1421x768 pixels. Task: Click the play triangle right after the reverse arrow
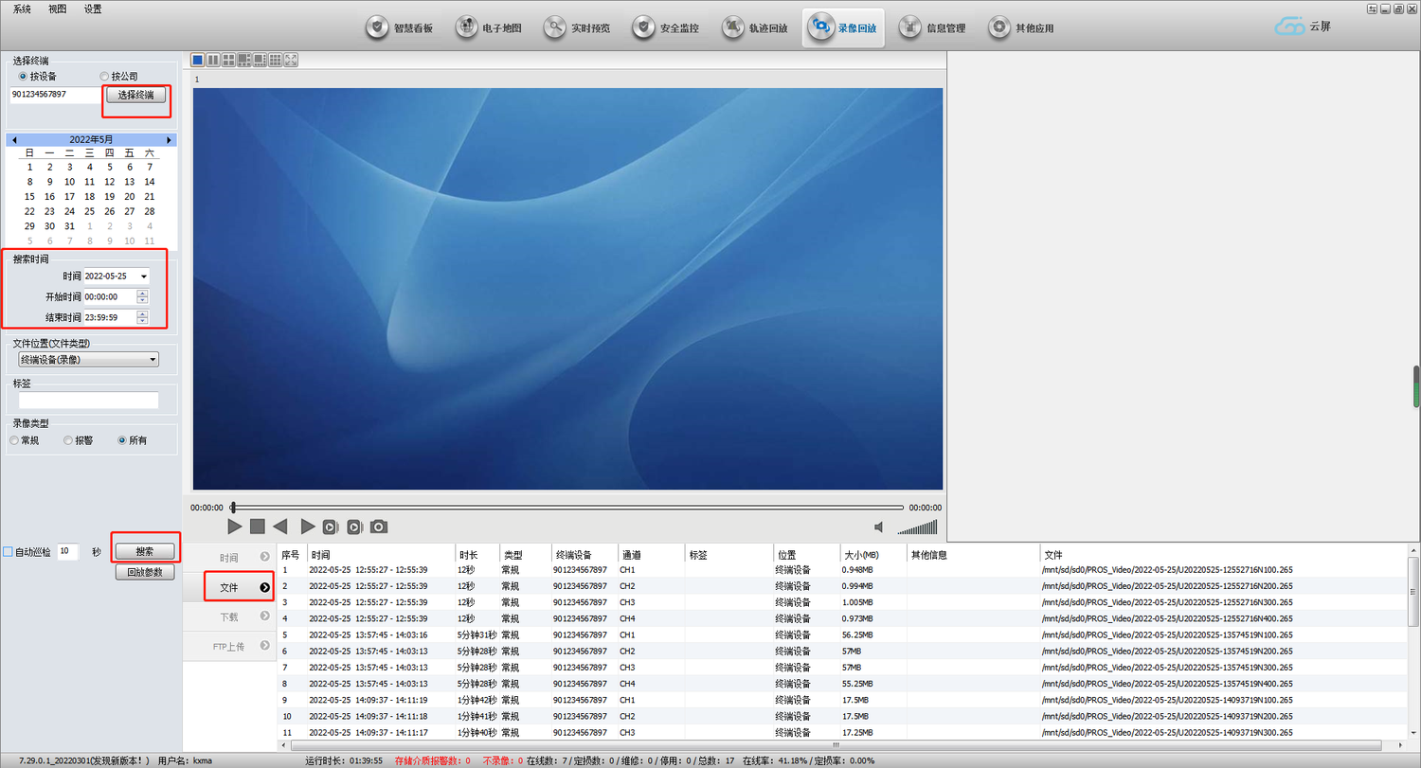coord(307,527)
